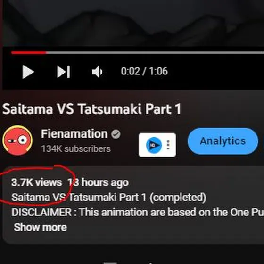Open the Fienamation channel avatar

(x=17, y=140)
